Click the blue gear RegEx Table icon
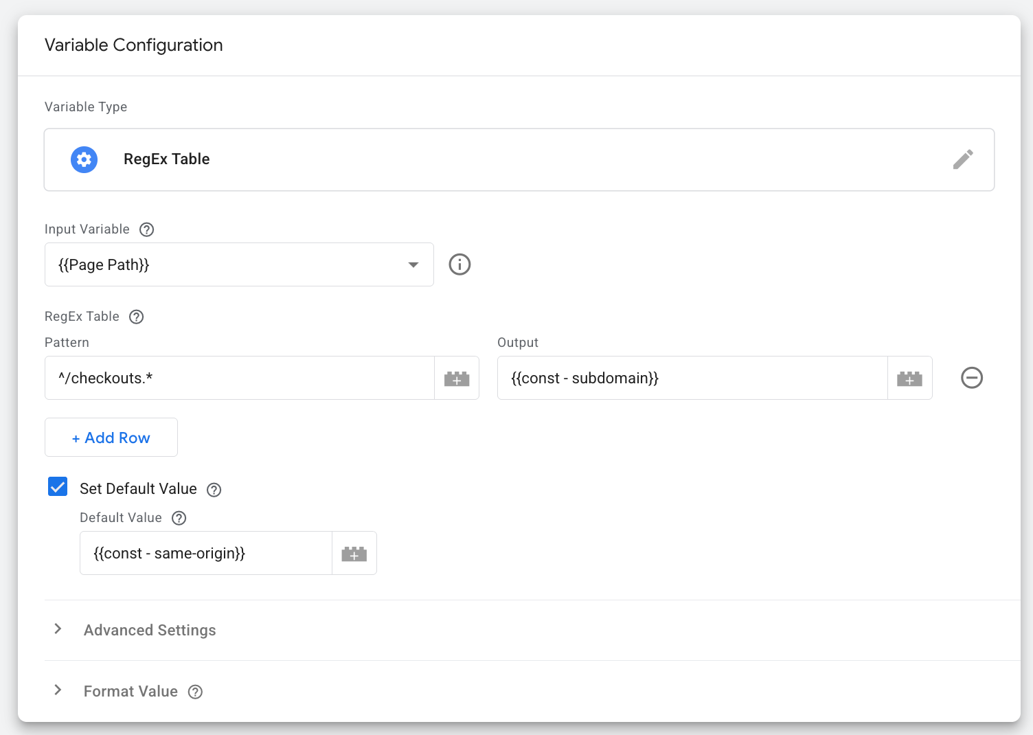1033x735 pixels. (x=84, y=159)
